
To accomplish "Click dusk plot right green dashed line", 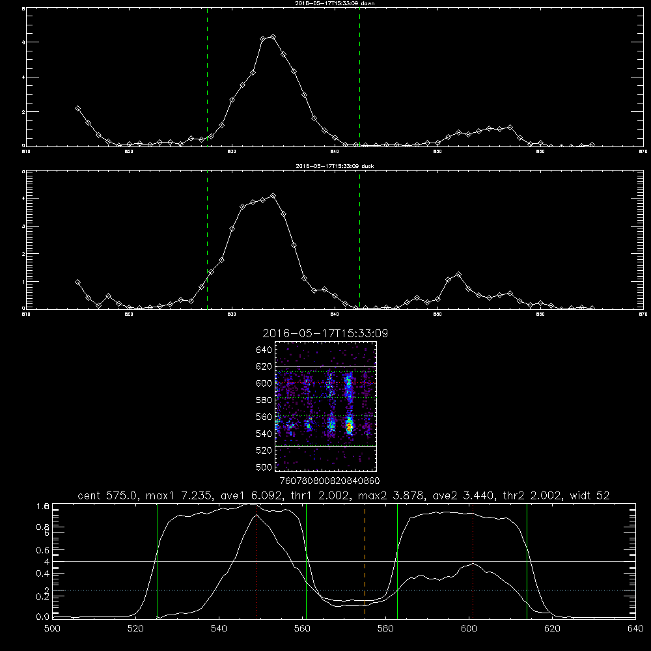I will click(x=359, y=239).
